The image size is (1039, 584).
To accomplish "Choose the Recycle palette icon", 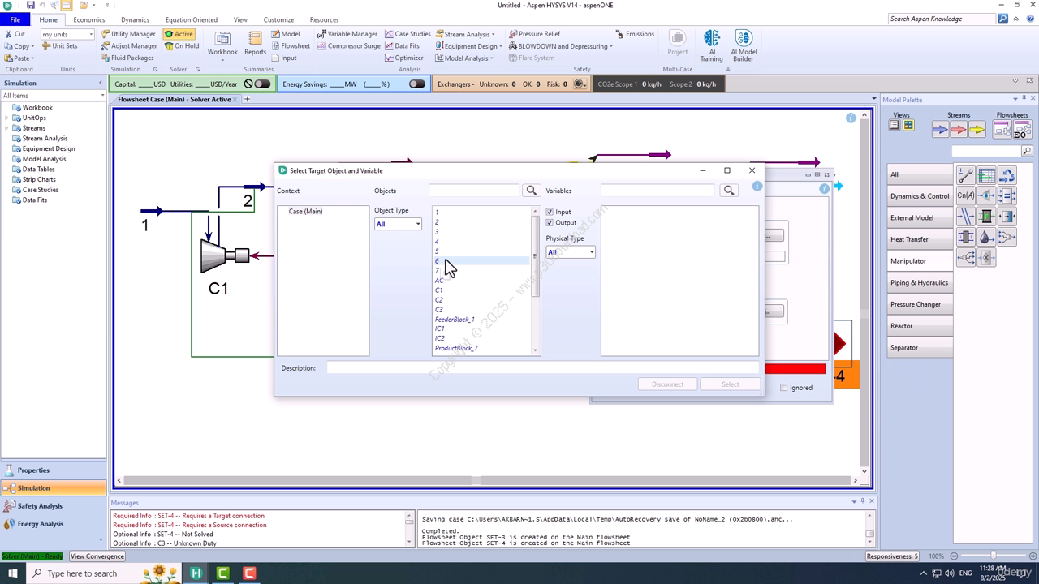I will (1007, 174).
